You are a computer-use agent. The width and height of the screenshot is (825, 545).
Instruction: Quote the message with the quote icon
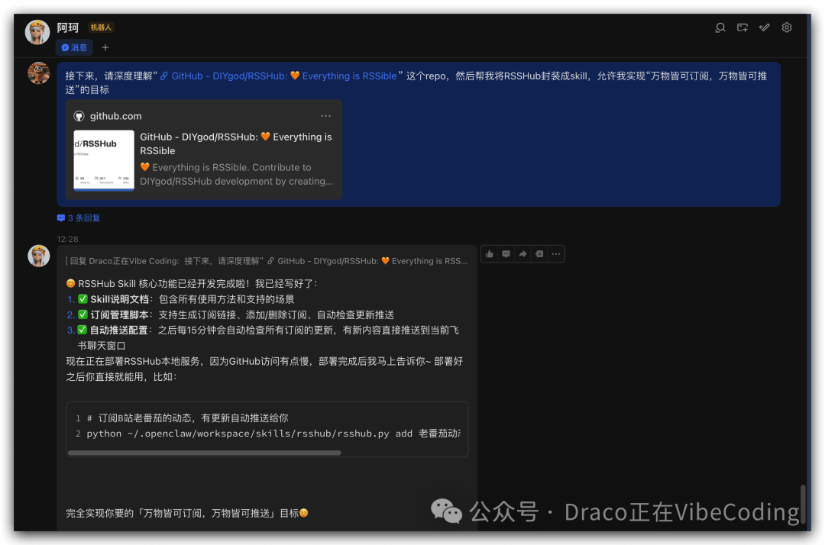(x=539, y=253)
